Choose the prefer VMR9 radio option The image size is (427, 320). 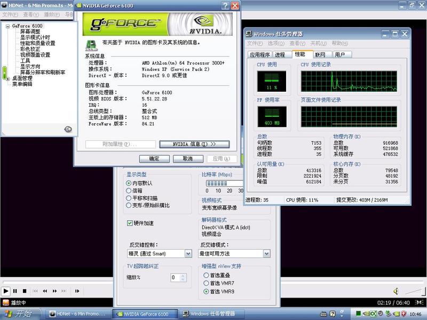click(x=206, y=291)
